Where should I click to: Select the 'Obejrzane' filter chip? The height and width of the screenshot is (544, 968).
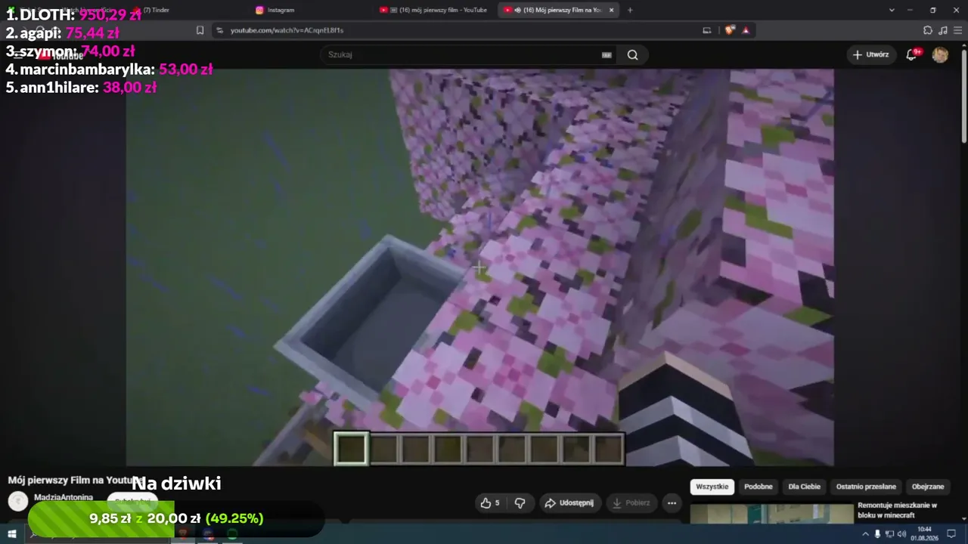[x=928, y=487]
